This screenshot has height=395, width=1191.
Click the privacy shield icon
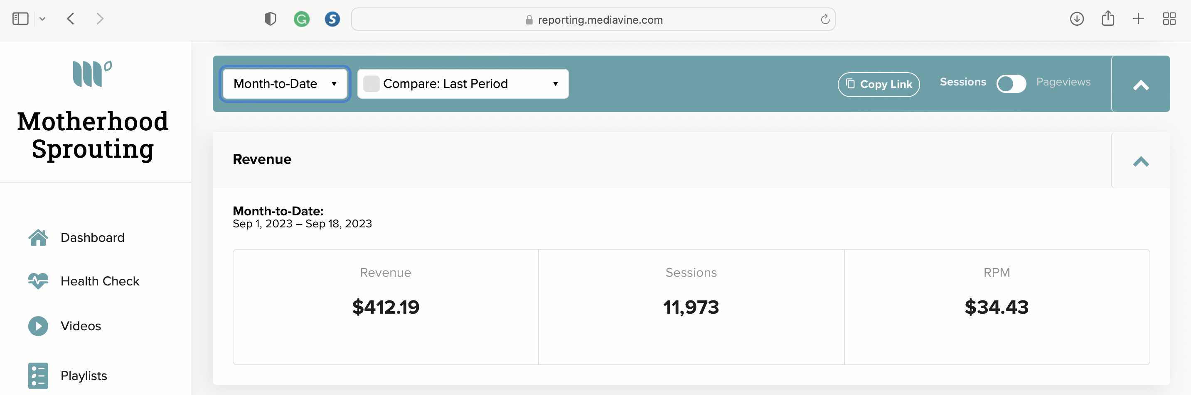click(x=270, y=19)
